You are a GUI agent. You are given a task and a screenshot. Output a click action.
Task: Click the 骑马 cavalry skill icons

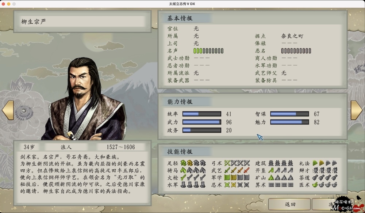tap(193, 170)
